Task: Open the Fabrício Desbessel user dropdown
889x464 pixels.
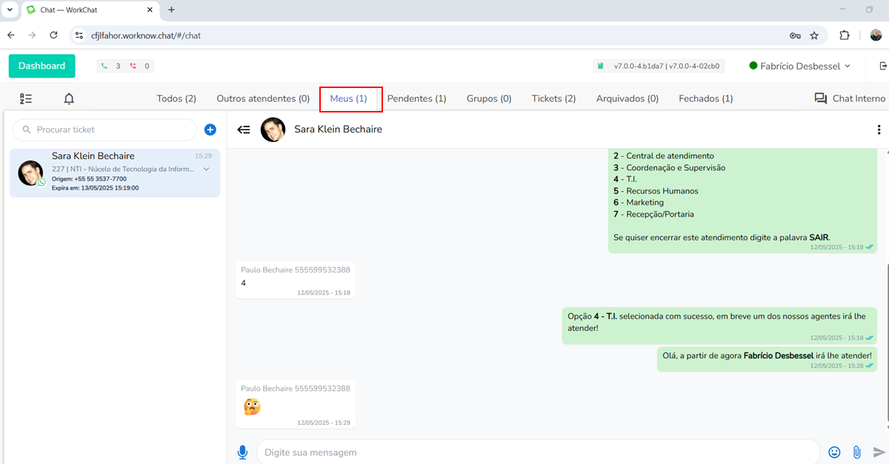Action: click(800, 66)
